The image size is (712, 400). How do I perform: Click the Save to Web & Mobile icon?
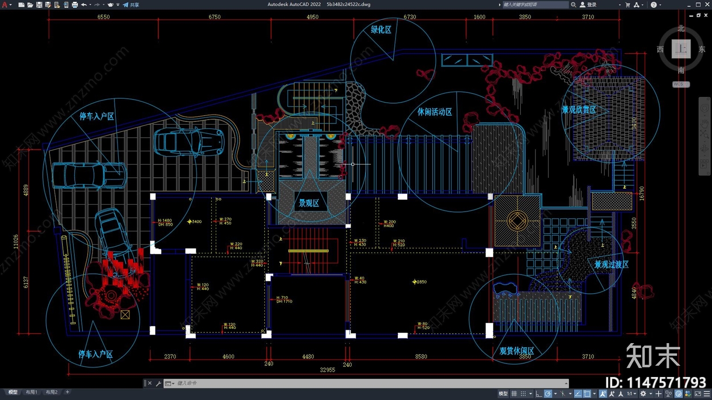pos(66,5)
